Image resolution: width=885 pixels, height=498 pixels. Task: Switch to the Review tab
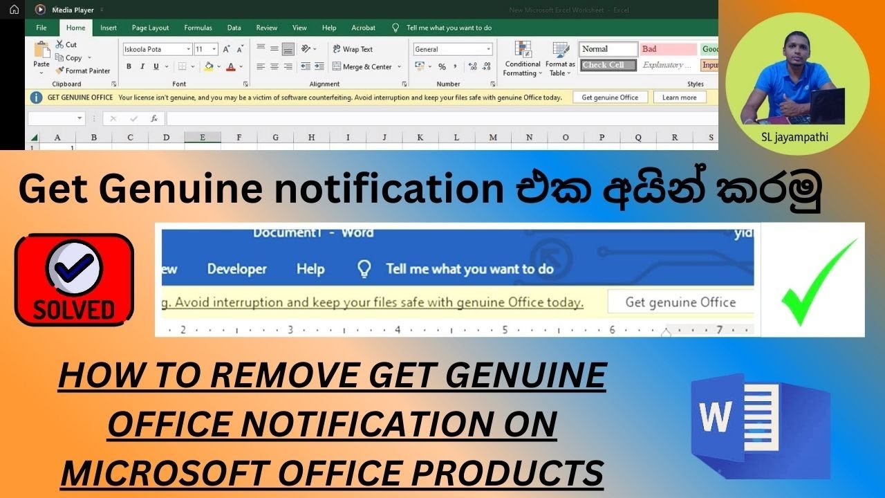266,28
